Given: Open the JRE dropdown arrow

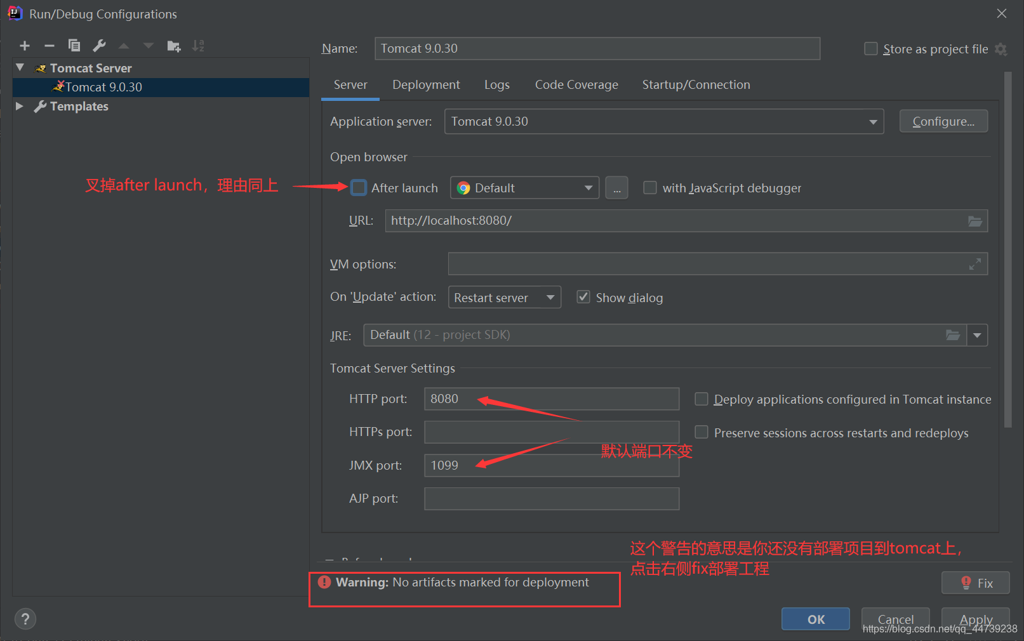Looking at the screenshot, I should click(x=977, y=335).
